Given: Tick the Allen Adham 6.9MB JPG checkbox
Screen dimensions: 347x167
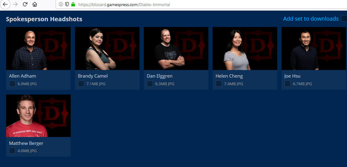Looking at the screenshot, I should (x=12, y=84).
